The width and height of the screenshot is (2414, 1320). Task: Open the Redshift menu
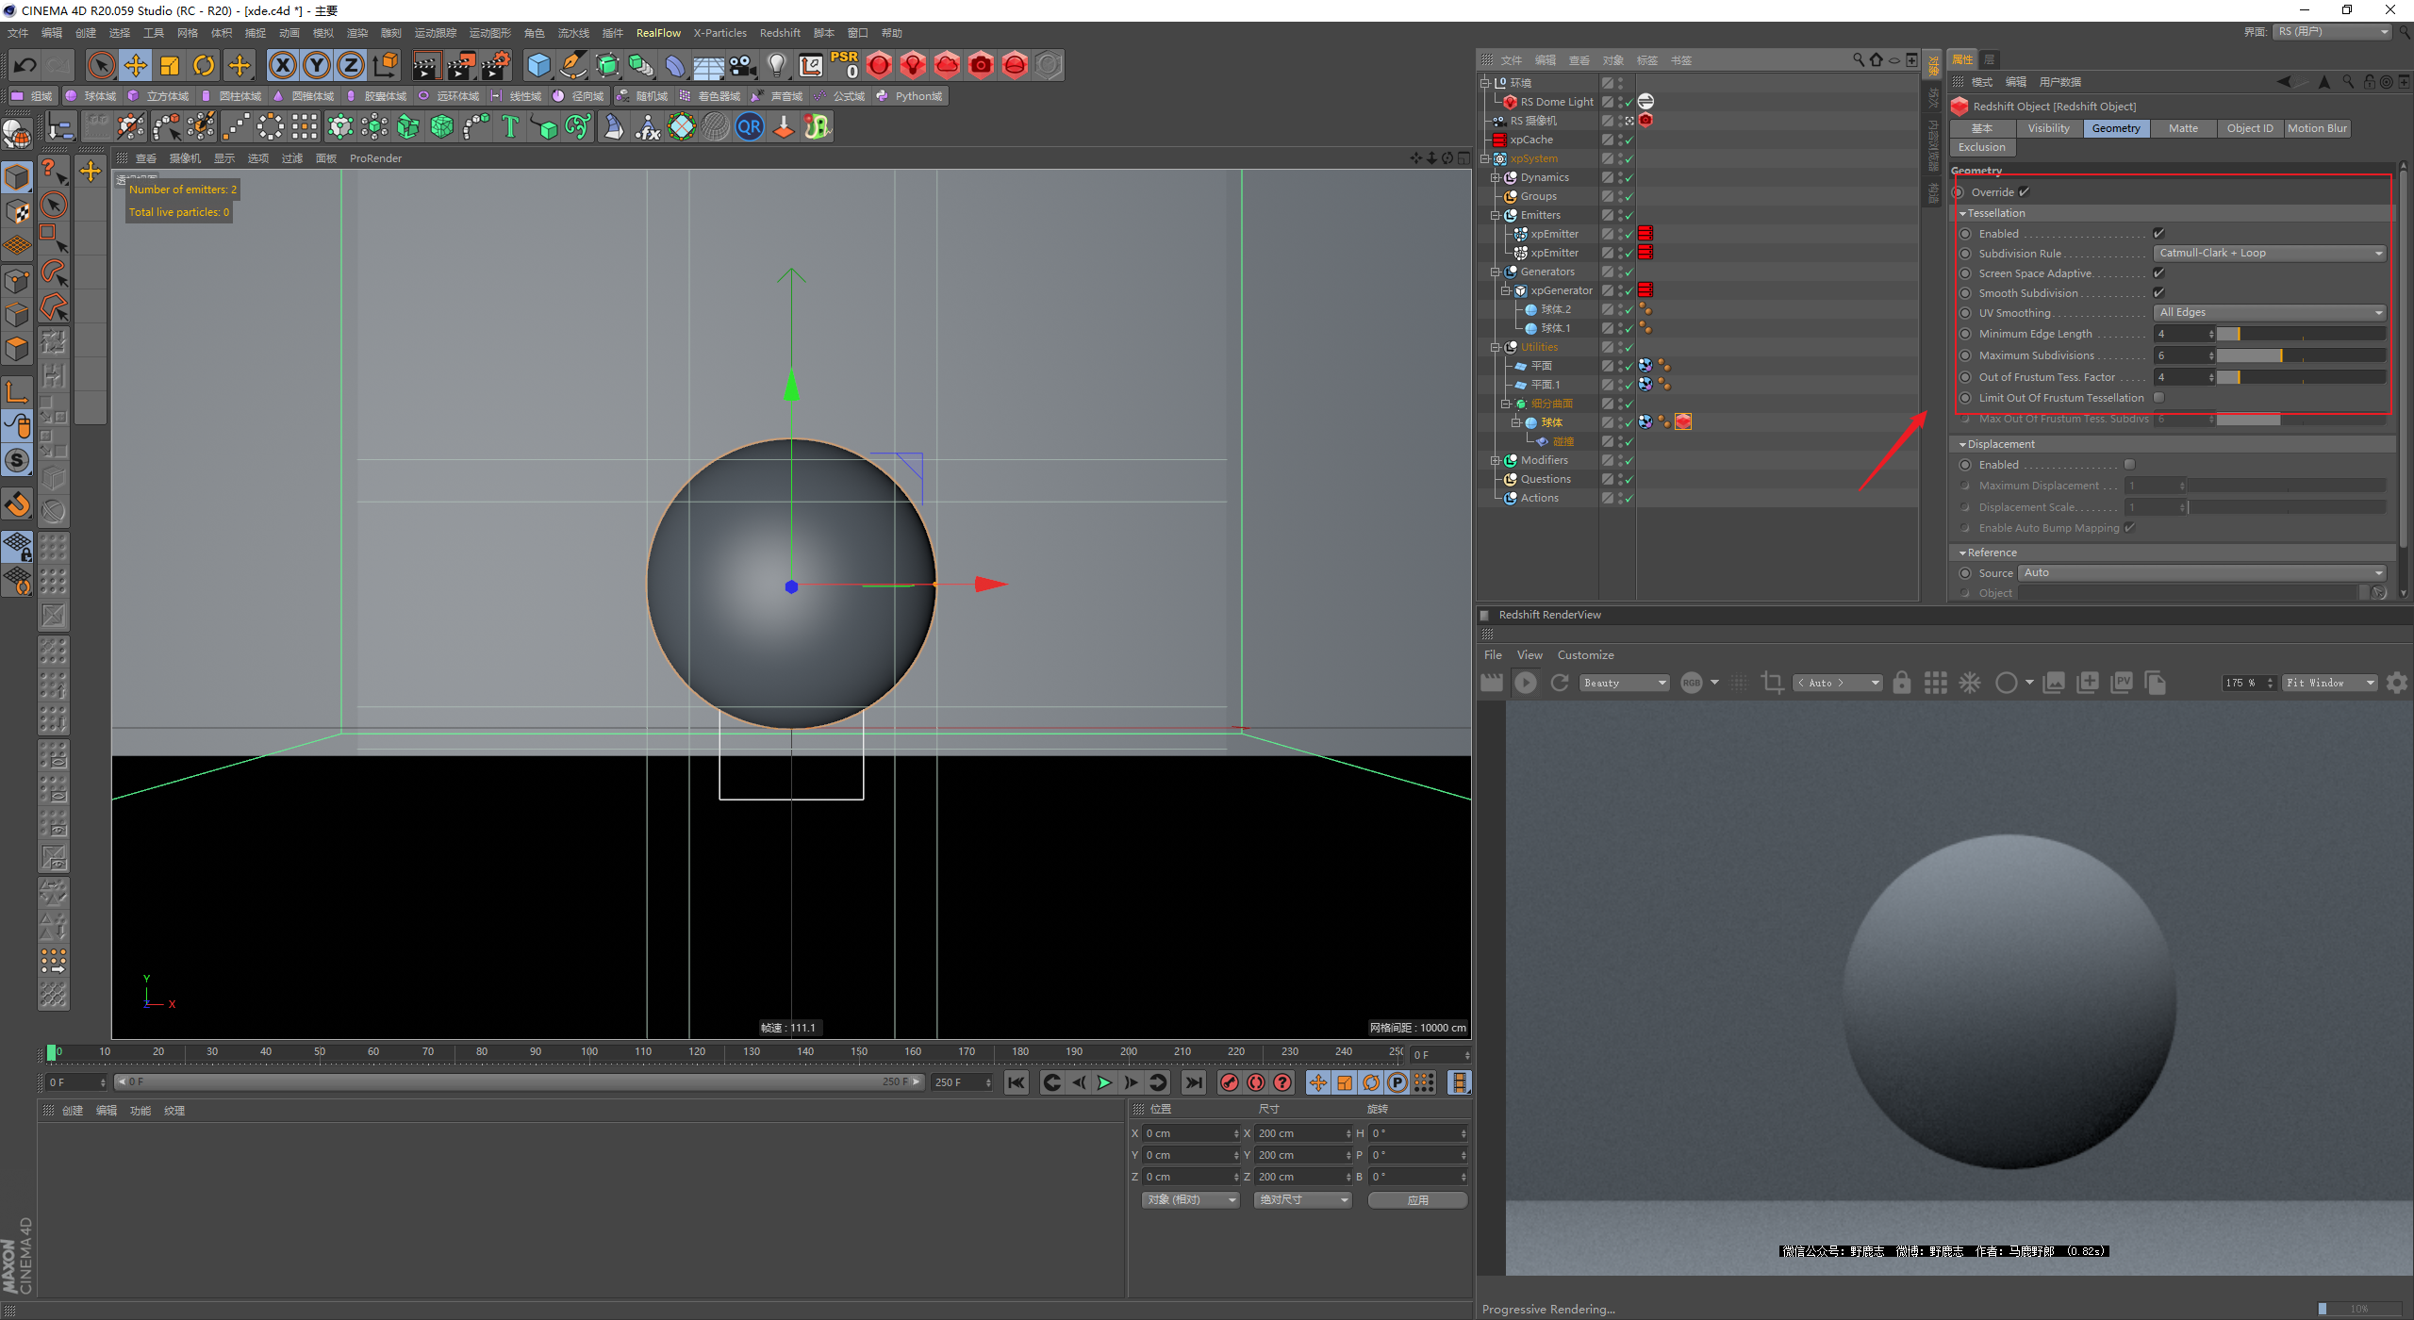coord(779,33)
